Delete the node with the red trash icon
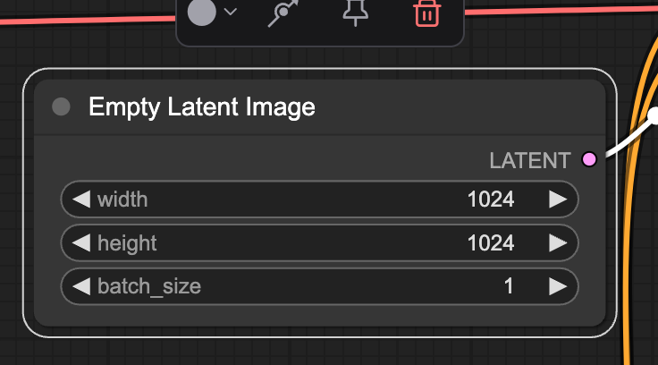Image resolution: width=658 pixels, height=365 pixels. point(426,13)
